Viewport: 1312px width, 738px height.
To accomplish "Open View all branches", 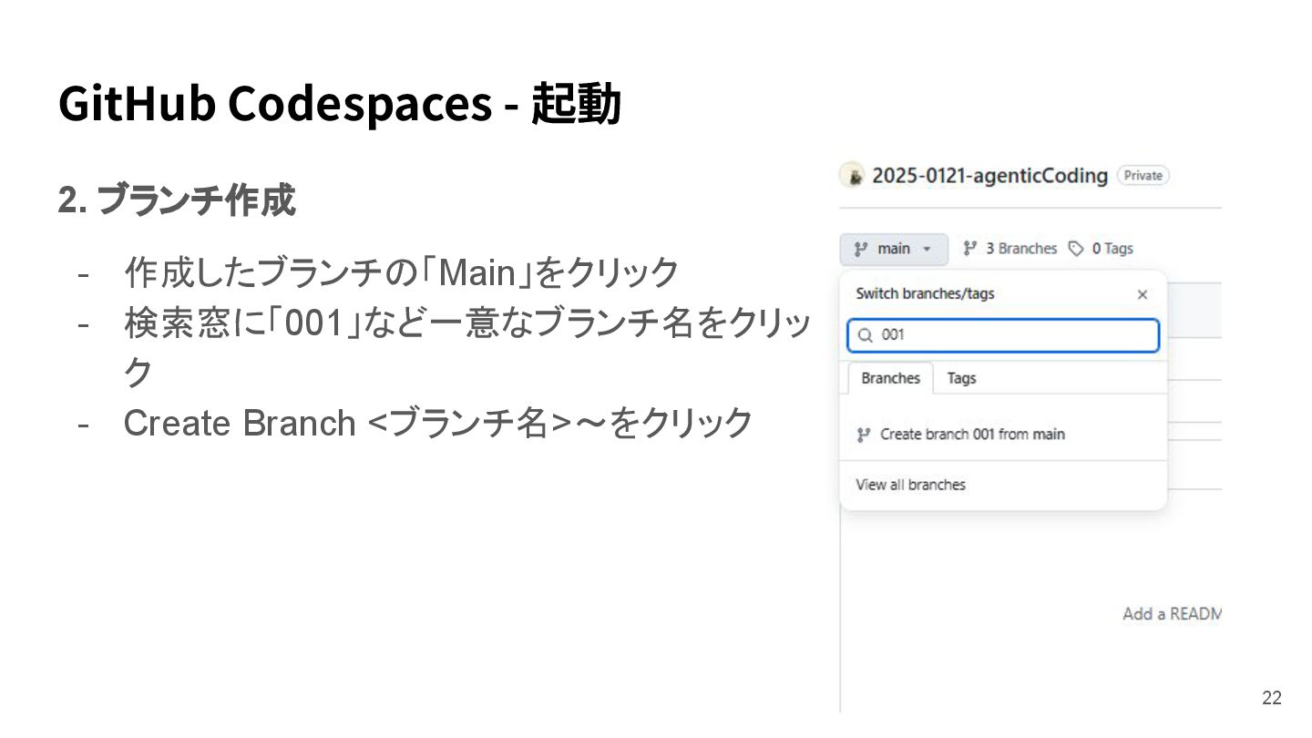I will pos(910,485).
